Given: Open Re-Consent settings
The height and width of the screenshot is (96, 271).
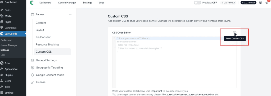Looking at the screenshot, I should (43, 37).
